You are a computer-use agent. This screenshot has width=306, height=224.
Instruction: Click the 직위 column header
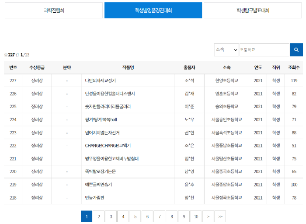coord(276,67)
